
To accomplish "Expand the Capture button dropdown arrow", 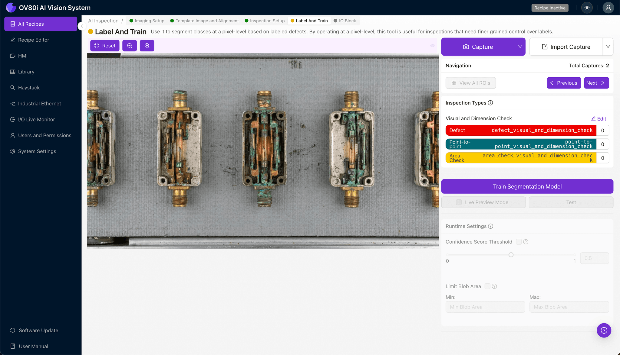I will coord(520,47).
